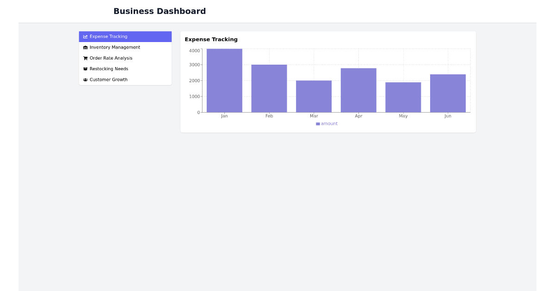Click the purple square in the chart legend
The height and width of the screenshot is (291, 555).
tap(317, 123)
